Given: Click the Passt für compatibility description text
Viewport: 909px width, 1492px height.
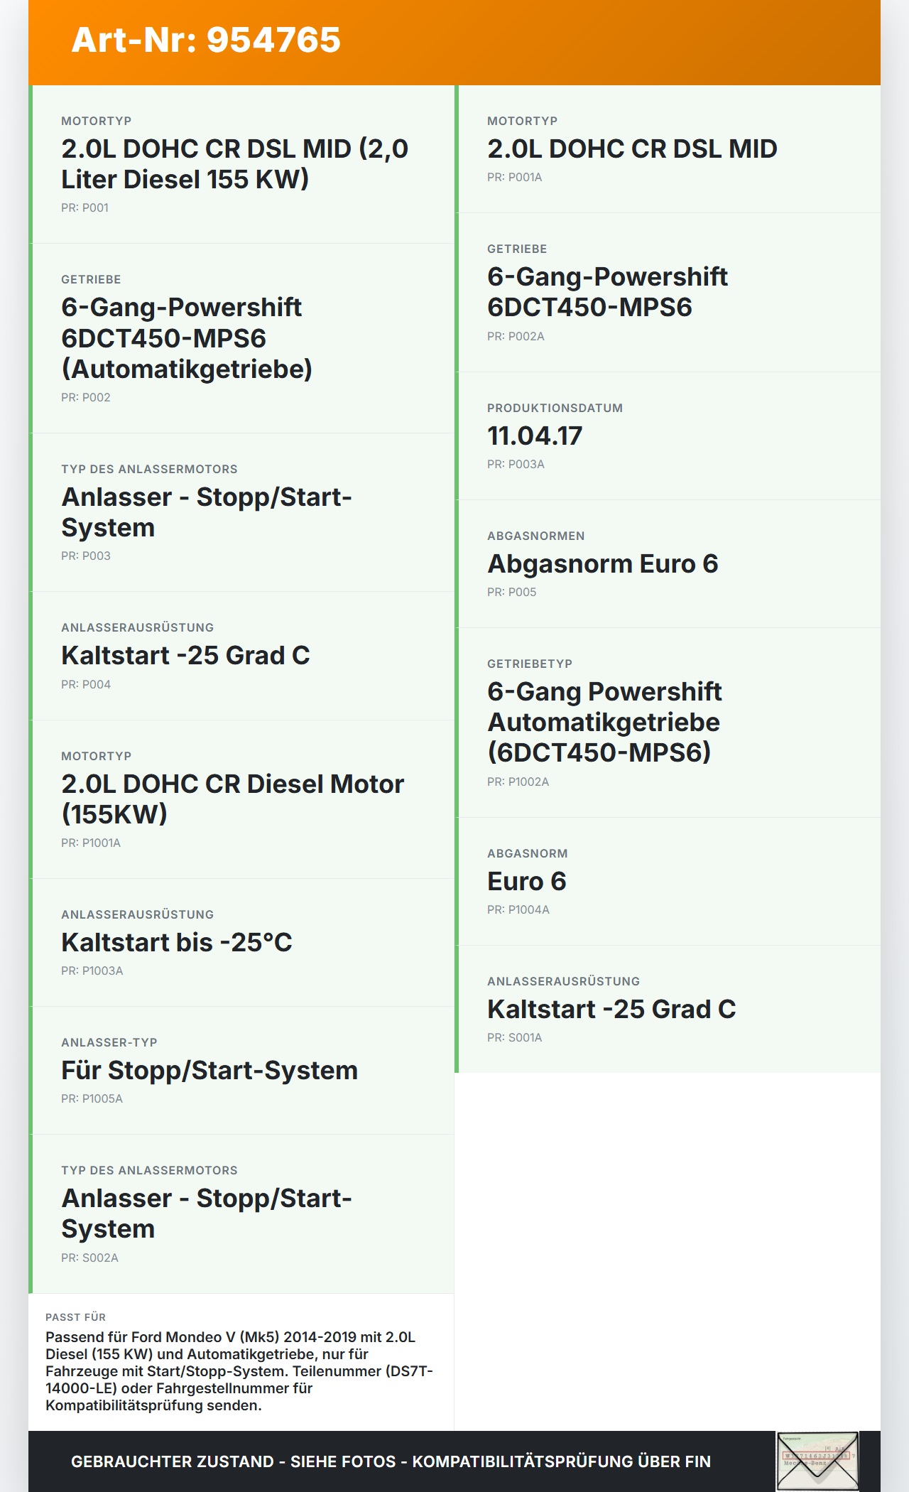Looking at the screenshot, I should (240, 1371).
